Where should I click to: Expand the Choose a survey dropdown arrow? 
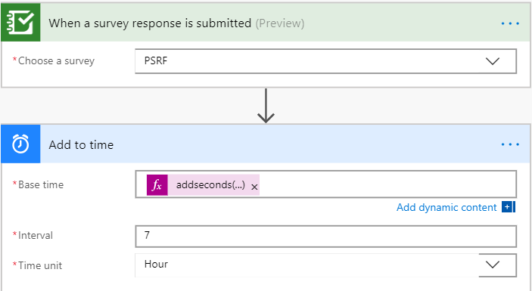(493, 61)
